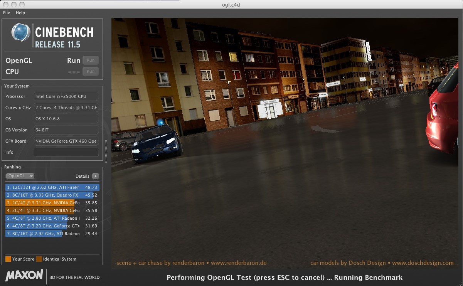
Task: Select ranking entry 1 scoring 48.73
Action: click(52, 187)
